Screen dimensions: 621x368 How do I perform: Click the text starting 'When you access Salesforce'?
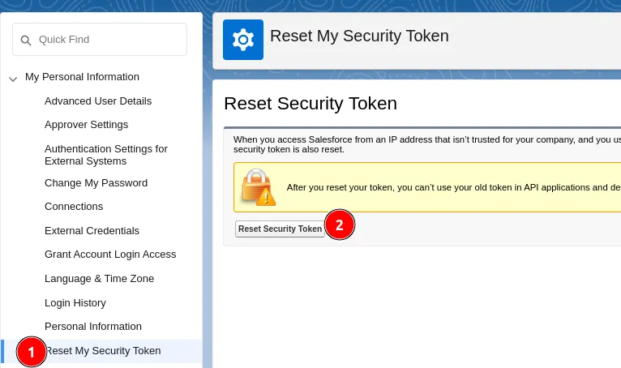(427, 144)
